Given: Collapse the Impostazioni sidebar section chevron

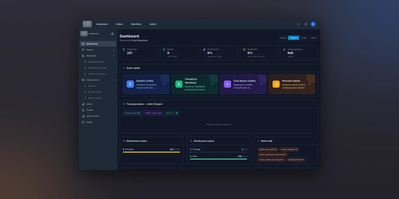Looking at the screenshot, I should pyautogui.click(x=114, y=80).
